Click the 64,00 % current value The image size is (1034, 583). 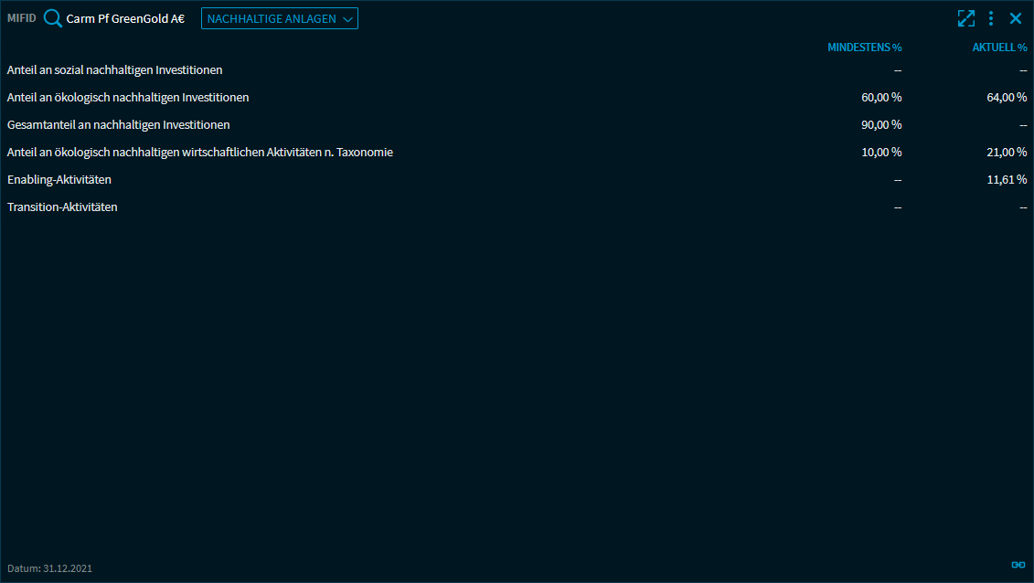click(1007, 98)
